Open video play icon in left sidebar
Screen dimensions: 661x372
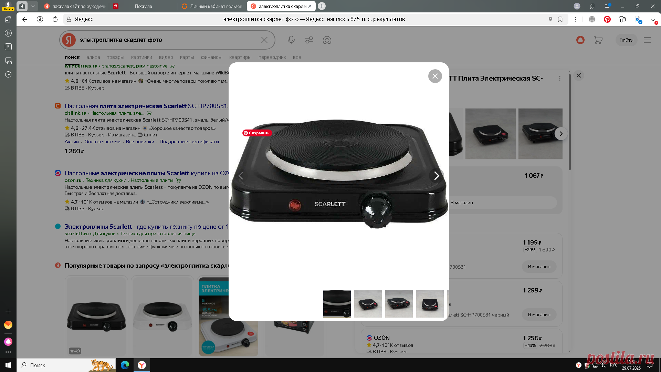(8, 33)
